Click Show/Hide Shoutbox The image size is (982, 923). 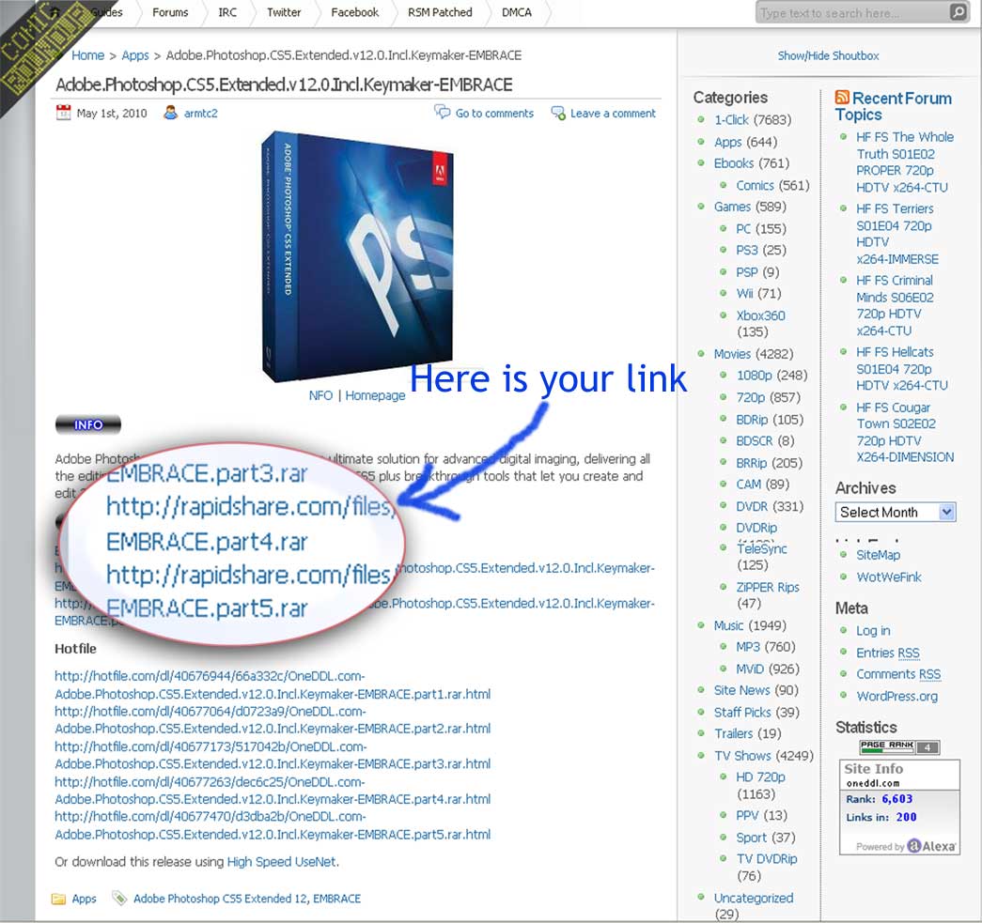[828, 55]
